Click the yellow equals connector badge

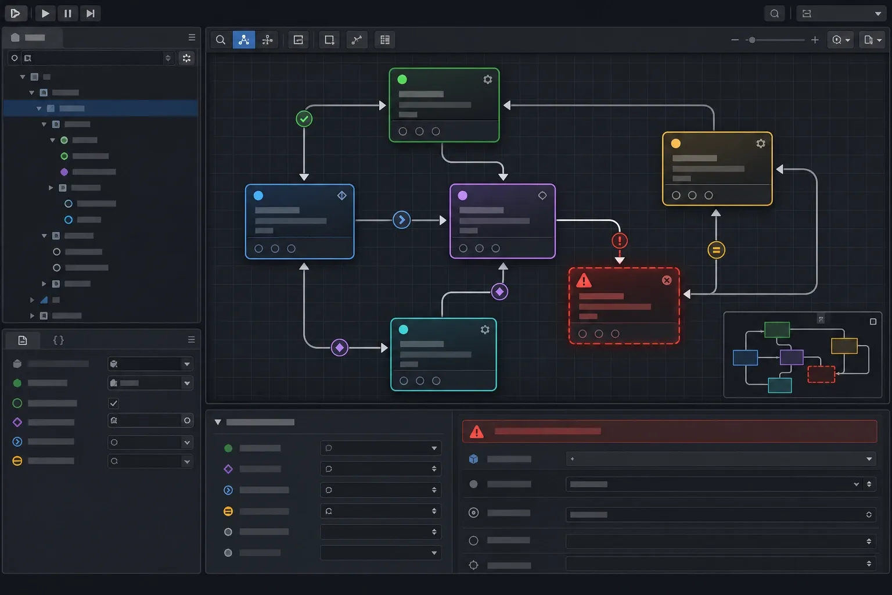716,250
